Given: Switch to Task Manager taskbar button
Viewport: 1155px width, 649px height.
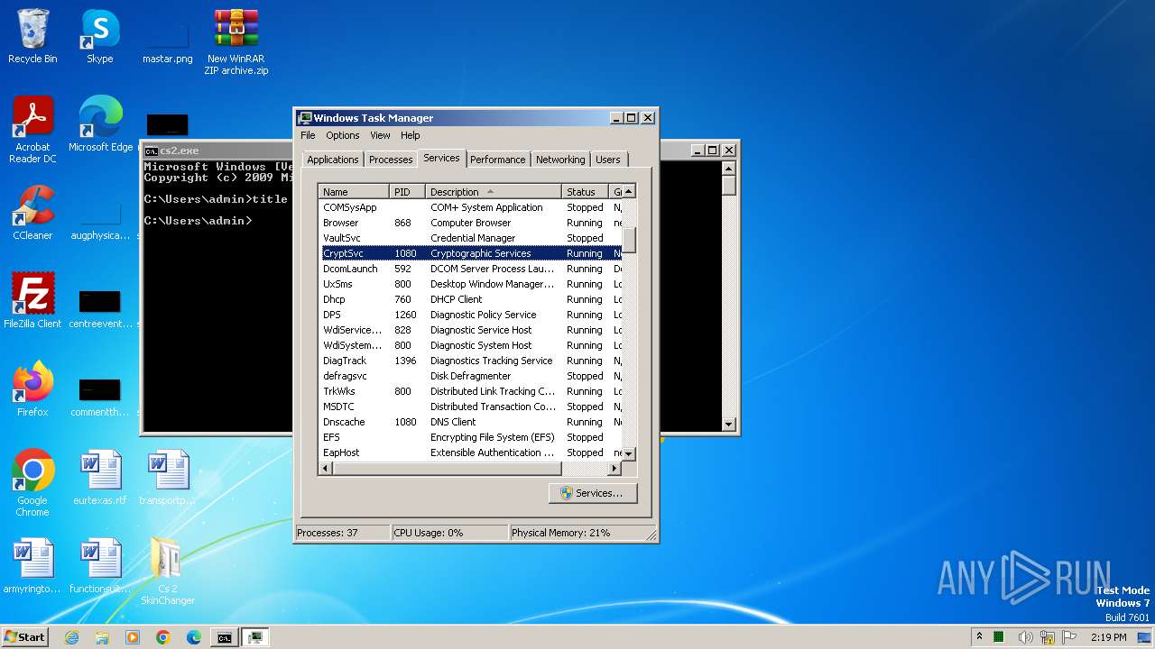Looking at the screenshot, I should click(255, 637).
